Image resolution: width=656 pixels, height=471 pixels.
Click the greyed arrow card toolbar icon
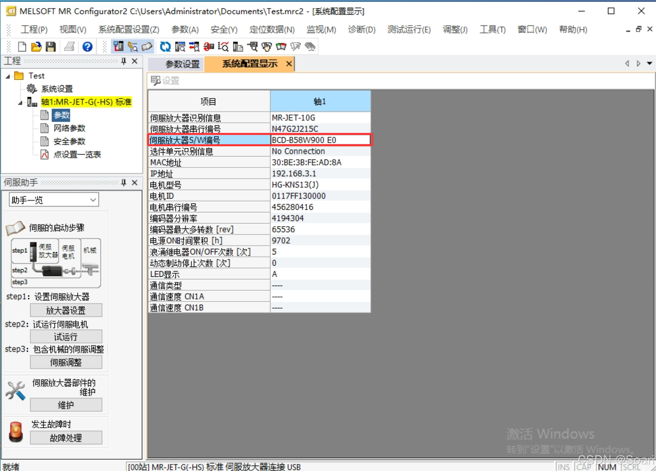[295, 47]
